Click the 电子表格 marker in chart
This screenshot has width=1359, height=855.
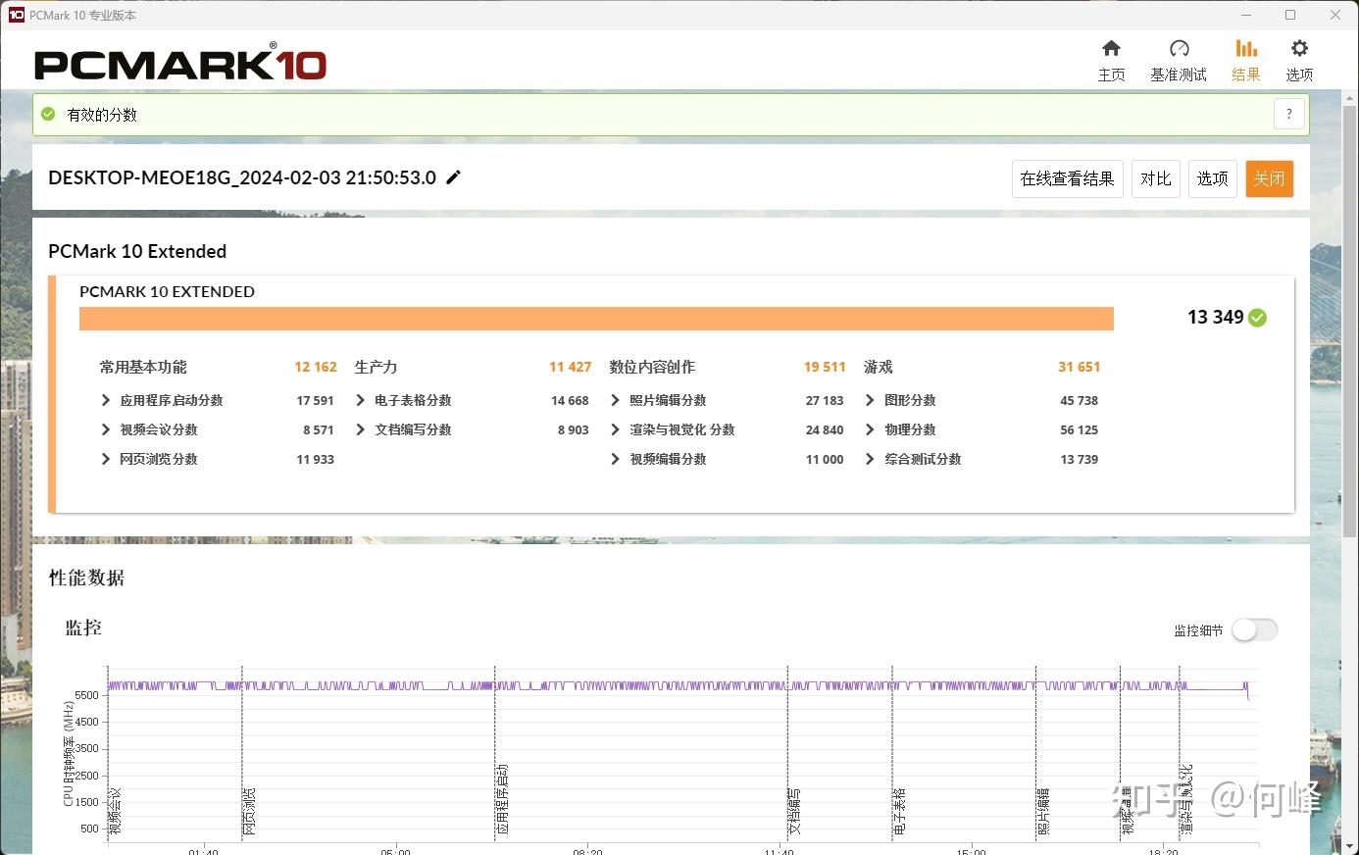[899, 811]
